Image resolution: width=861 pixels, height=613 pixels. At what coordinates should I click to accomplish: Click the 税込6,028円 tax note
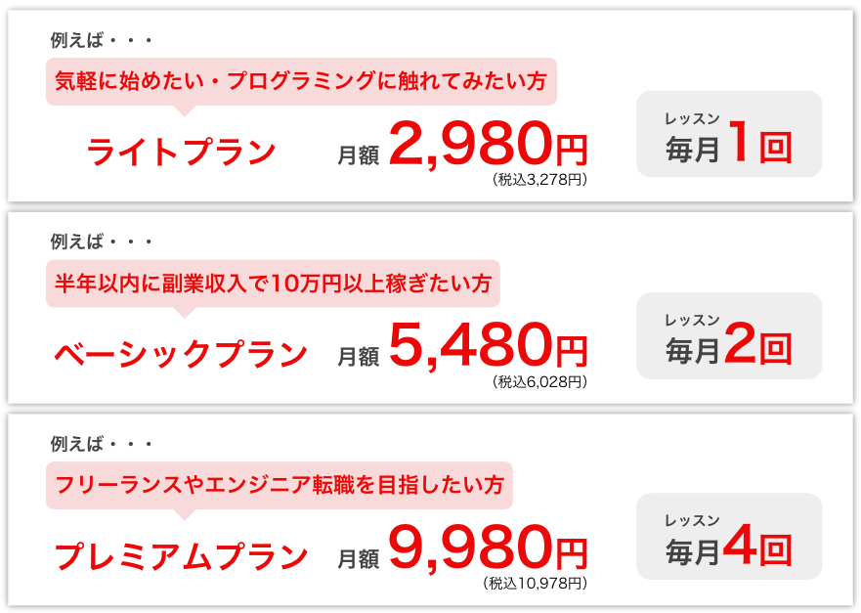540,381
